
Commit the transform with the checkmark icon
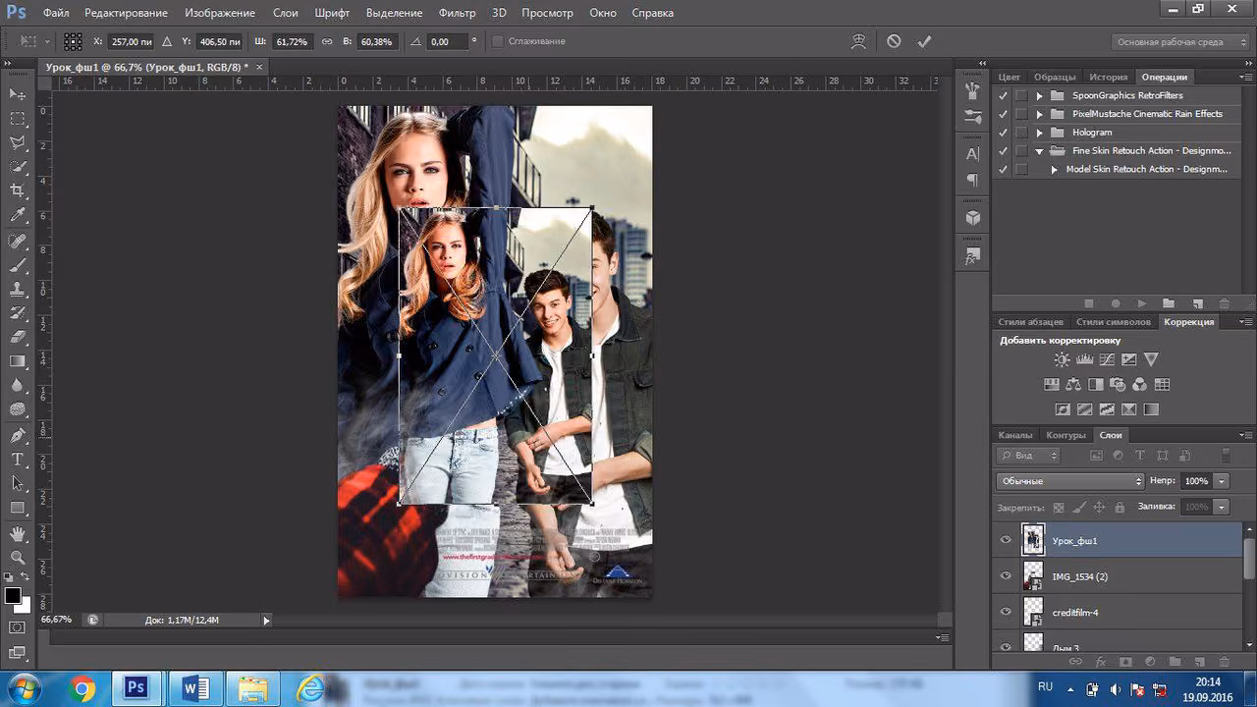(924, 41)
